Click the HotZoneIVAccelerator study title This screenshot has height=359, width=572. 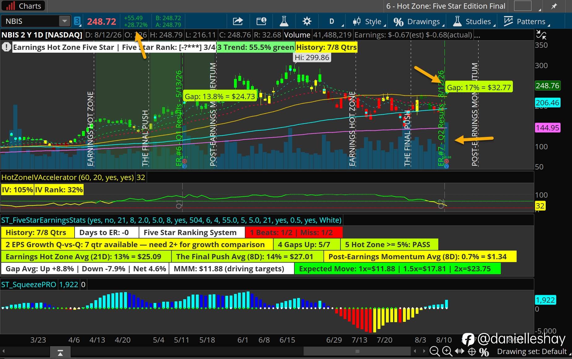pos(67,177)
